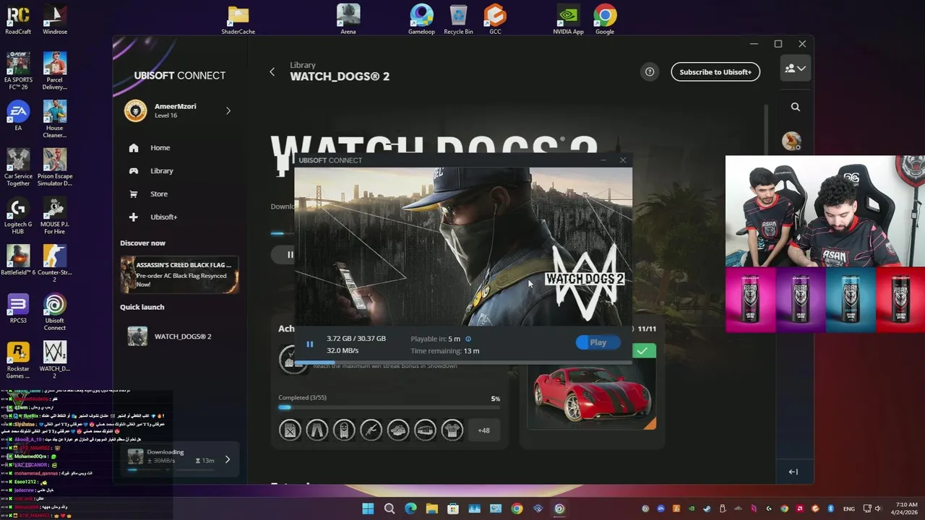Open the Windows Start menu
Viewport: 925px width, 520px height.
(368, 508)
